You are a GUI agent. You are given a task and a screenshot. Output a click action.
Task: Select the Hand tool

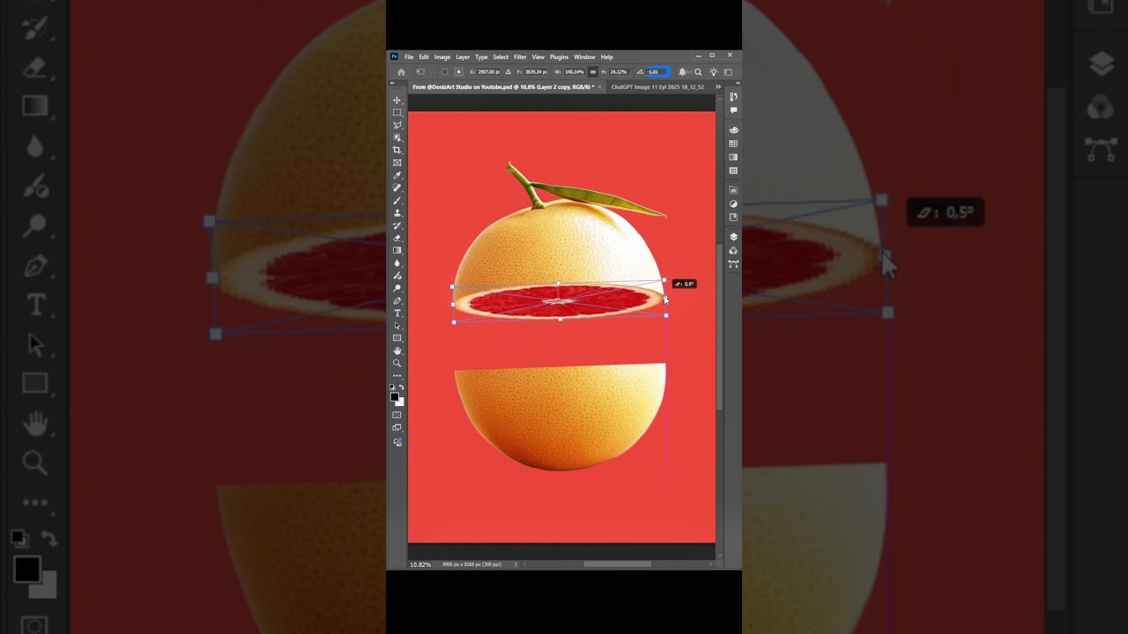(x=397, y=350)
